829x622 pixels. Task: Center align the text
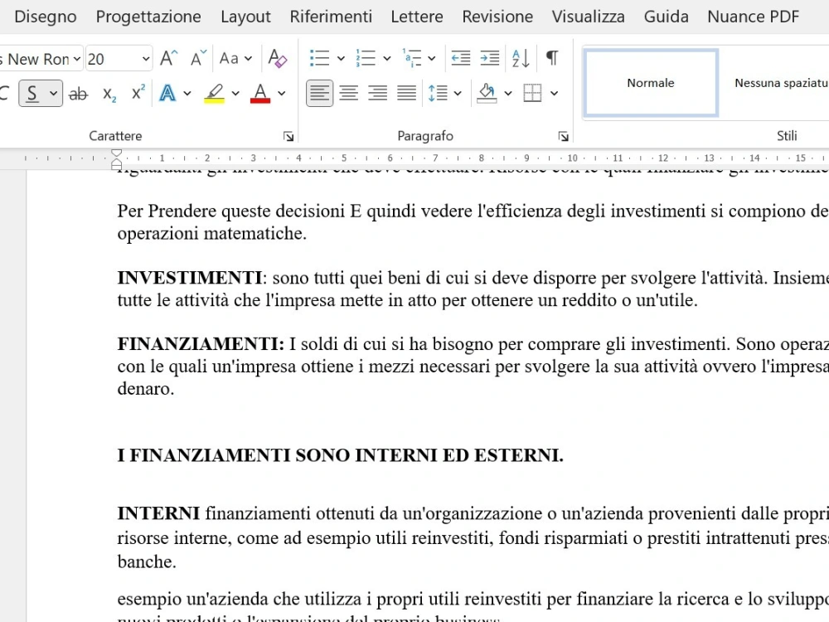pos(349,94)
